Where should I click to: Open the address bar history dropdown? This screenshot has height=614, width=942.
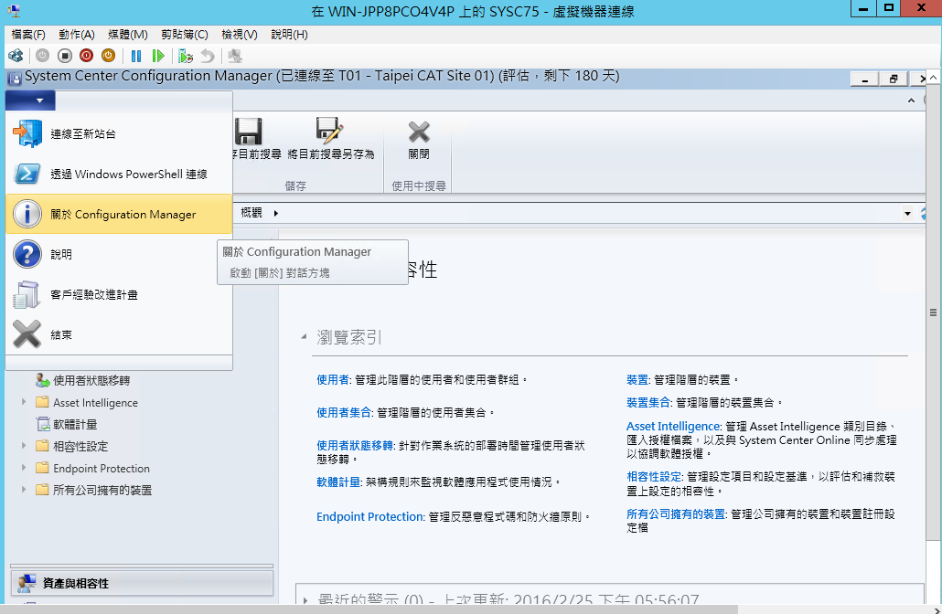click(x=907, y=213)
